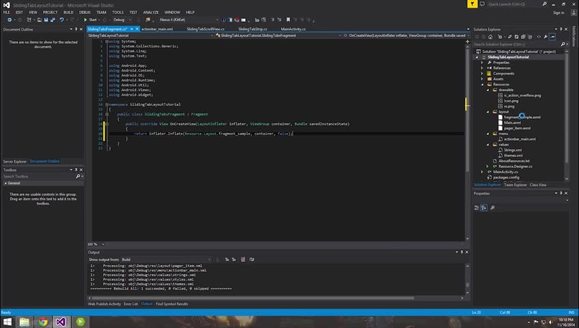Collapse the General group in Toolbox
Screen dimensions: 579x328
click(5, 183)
